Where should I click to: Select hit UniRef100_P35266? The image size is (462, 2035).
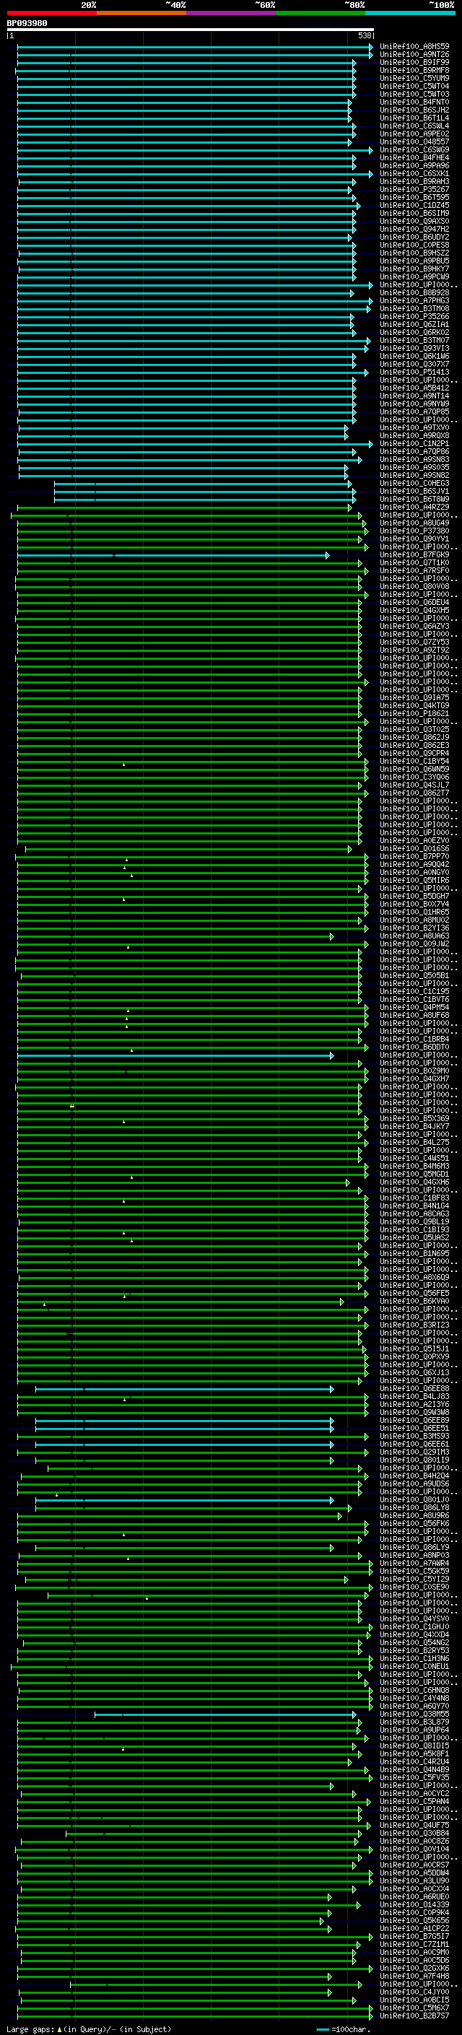(x=414, y=317)
